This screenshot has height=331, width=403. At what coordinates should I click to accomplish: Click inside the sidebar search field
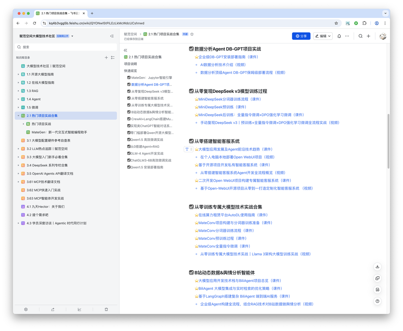[66, 47]
